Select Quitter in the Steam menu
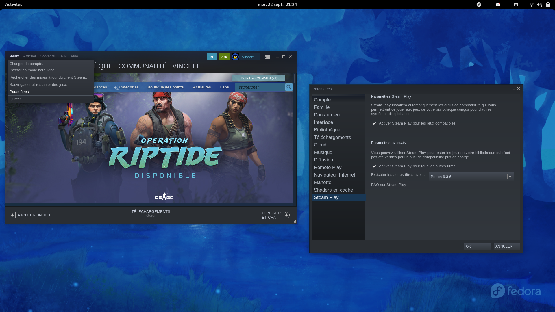This screenshot has width=555, height=312. pos(51,99)
